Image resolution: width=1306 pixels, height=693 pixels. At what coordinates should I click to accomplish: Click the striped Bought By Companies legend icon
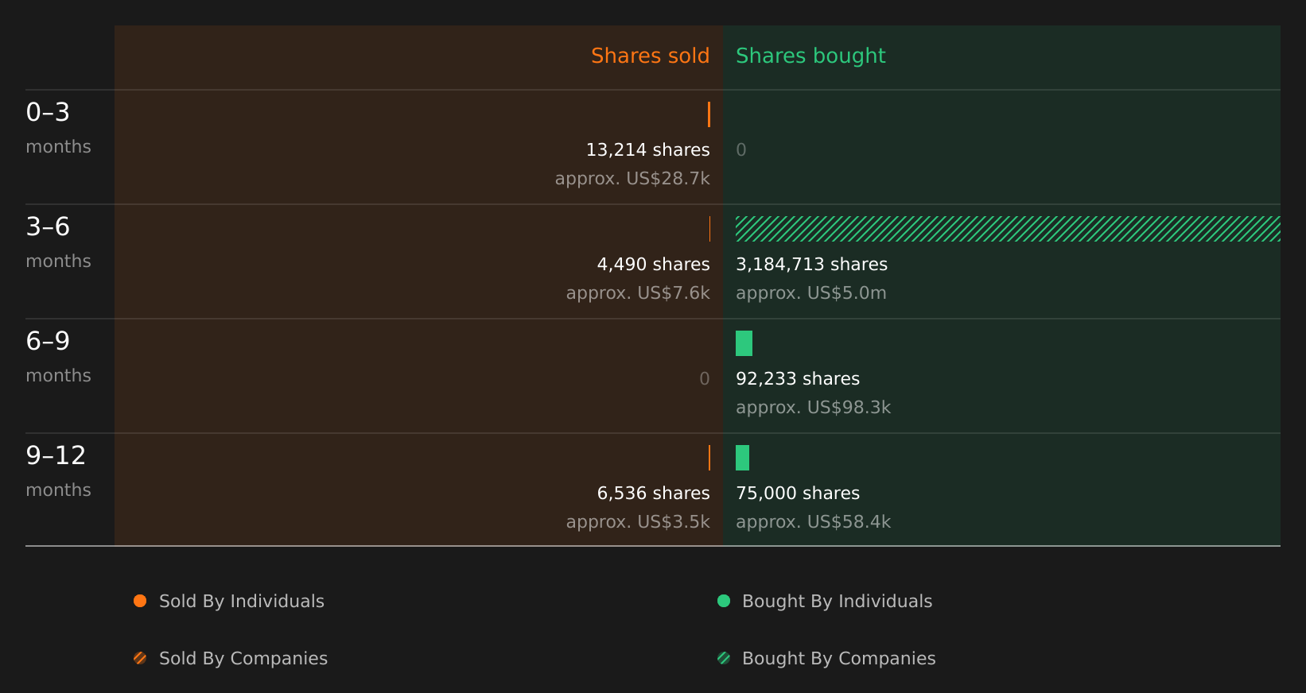click(724, 658)
